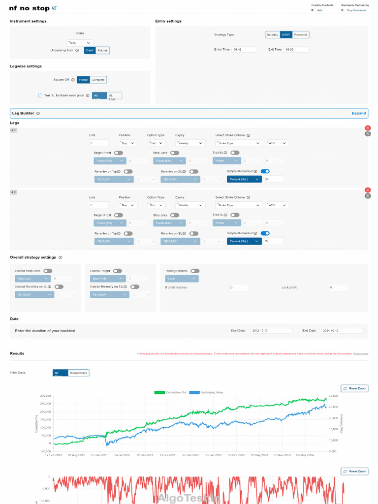Expand the Leg Builder section
The height and width of the screenshot is (504, 378).
click(359, 114)
